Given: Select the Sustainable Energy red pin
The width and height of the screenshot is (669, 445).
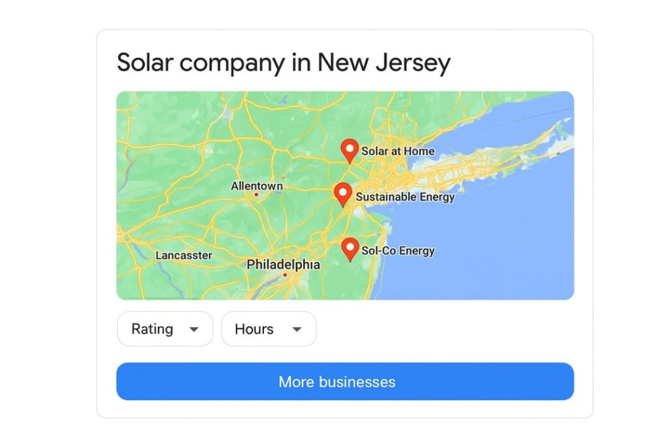Looking at the screenshot, I should click(342, 194).
